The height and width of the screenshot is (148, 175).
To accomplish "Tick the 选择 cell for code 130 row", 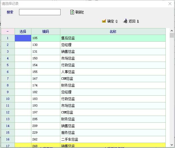I will coord(23,45).
